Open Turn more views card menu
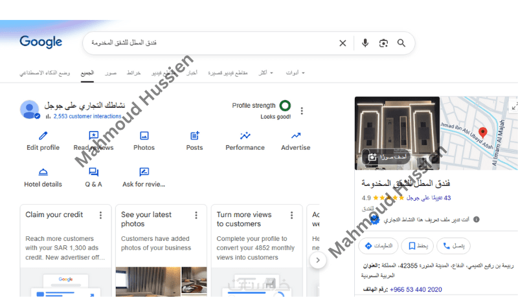 pos(292,216)
